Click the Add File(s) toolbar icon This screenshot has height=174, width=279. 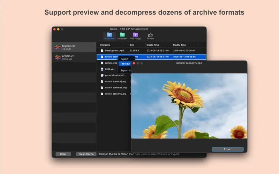click(135, 35)
